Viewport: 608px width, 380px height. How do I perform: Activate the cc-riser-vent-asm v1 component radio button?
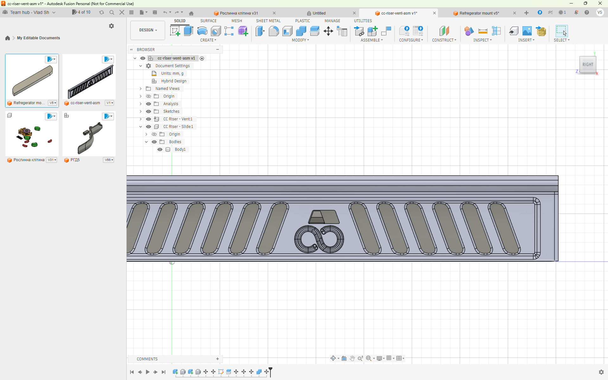[202, 58]
